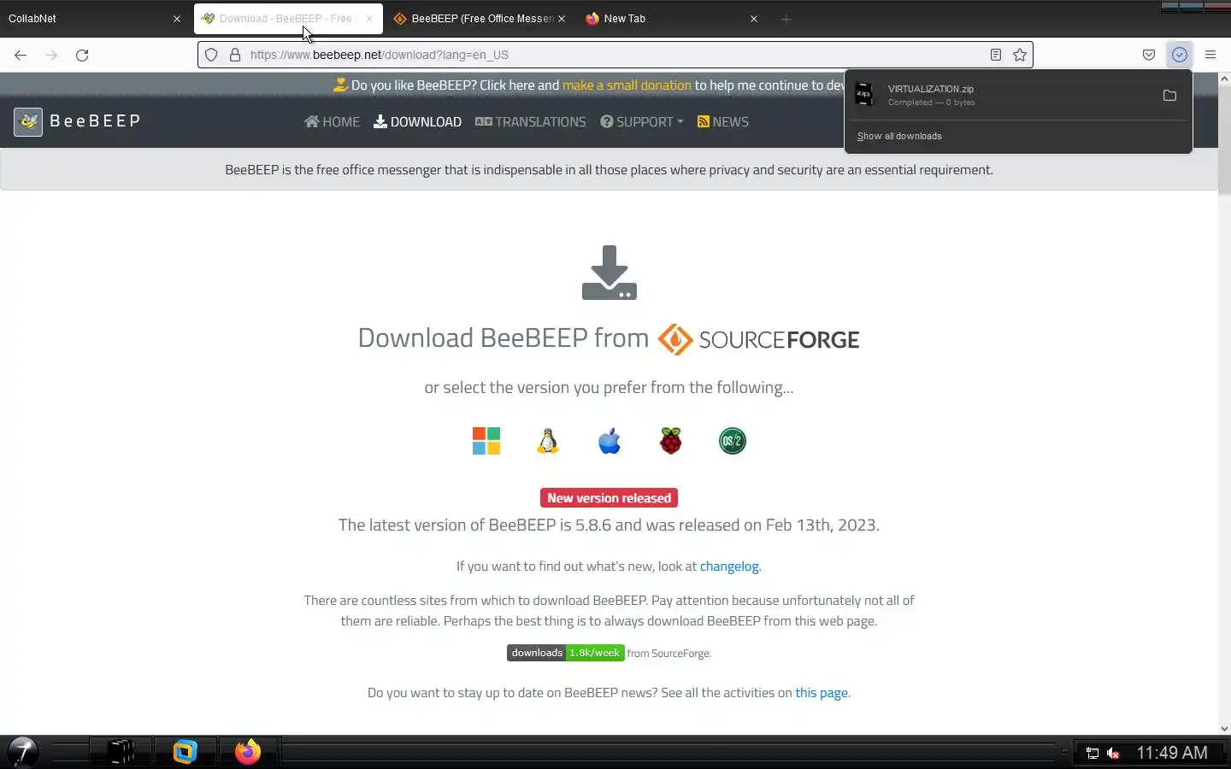Expand the SUPPORT dropdown menu
The image size is (1231, 769).
coord(642,121)
